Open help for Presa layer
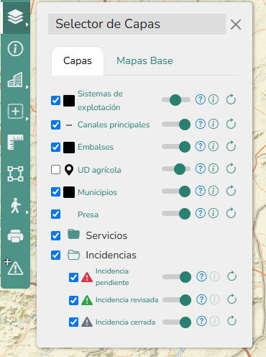266x357 pixels. click(x=201, y=213)
